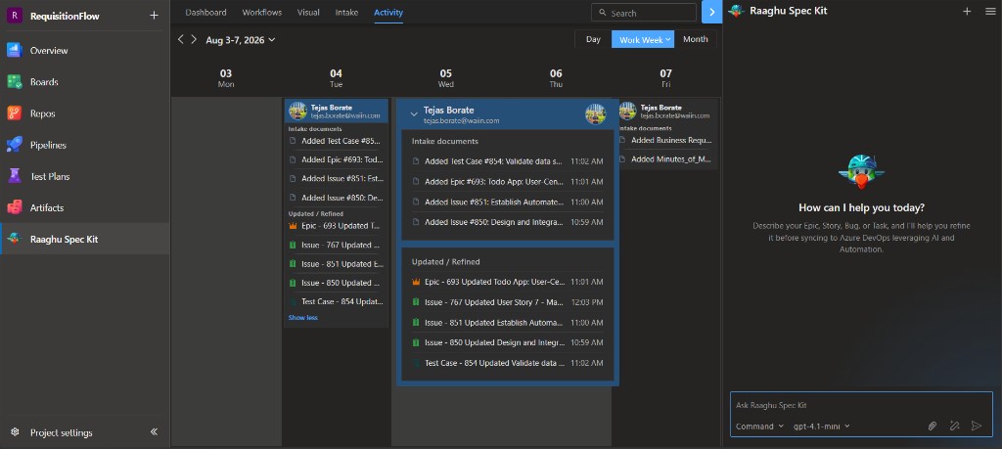This screenshot has width=1002, height=449.
Task: Select the Activity tab
Action: (x=388, y=12)
